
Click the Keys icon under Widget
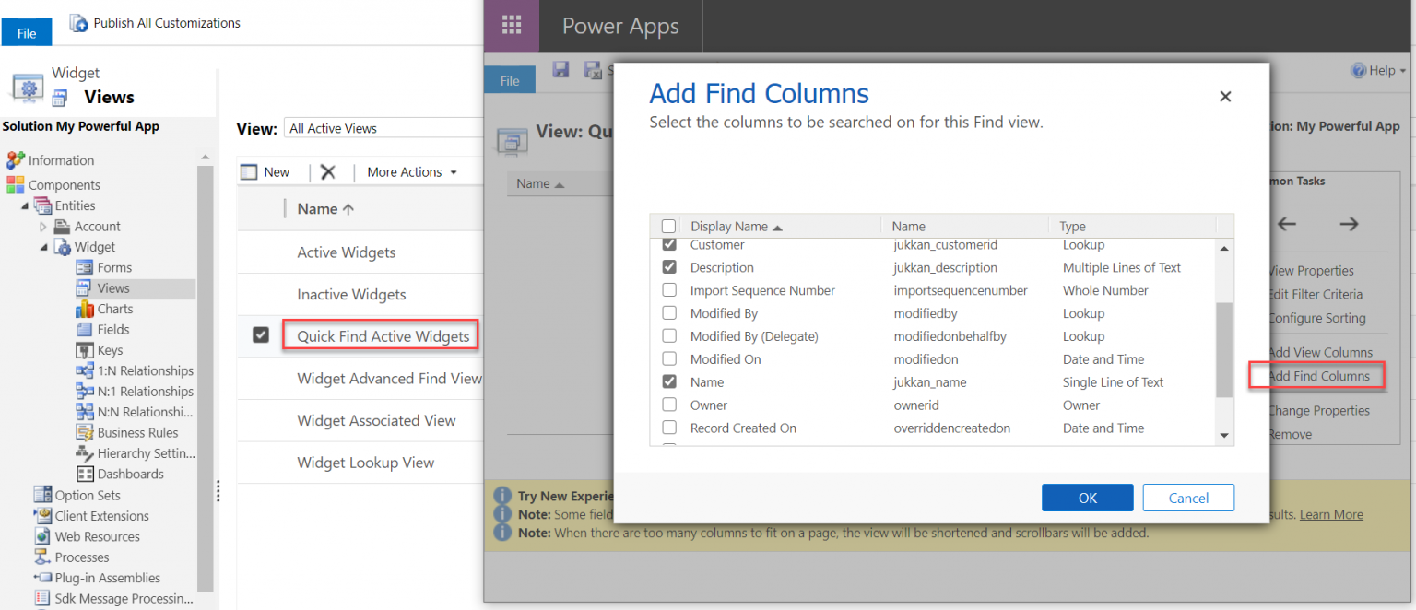[x=84, y=350]
